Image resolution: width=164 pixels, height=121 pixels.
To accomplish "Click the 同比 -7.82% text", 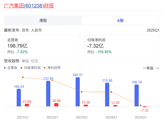I will pyautogui.click(x=18, y=52).
